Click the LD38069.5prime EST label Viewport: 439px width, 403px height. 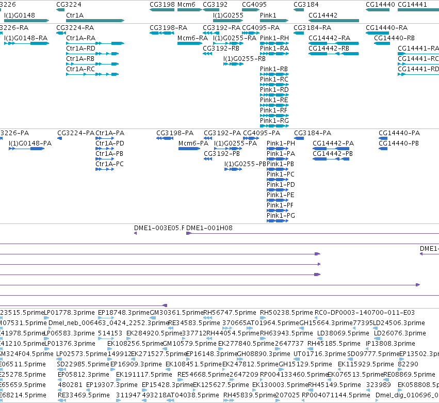343,333
